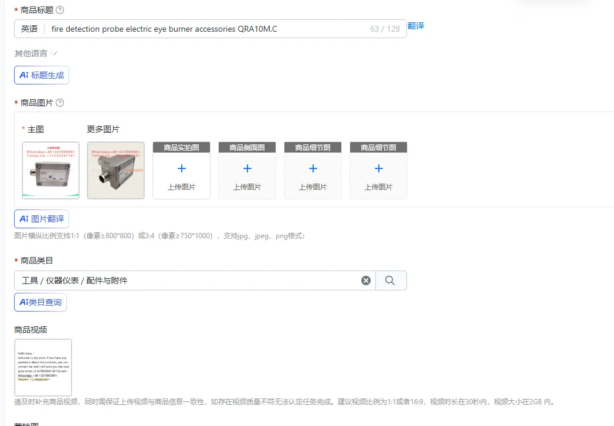The image size is (614, 426).
Task: Clear the 商品类目 category field
Action: [x=366, y=280]
